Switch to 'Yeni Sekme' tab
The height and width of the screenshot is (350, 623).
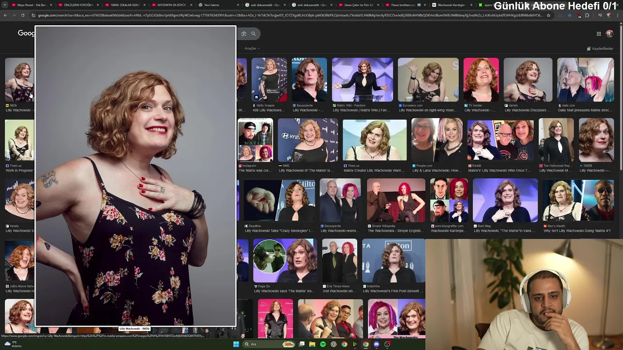click(218, 5)
